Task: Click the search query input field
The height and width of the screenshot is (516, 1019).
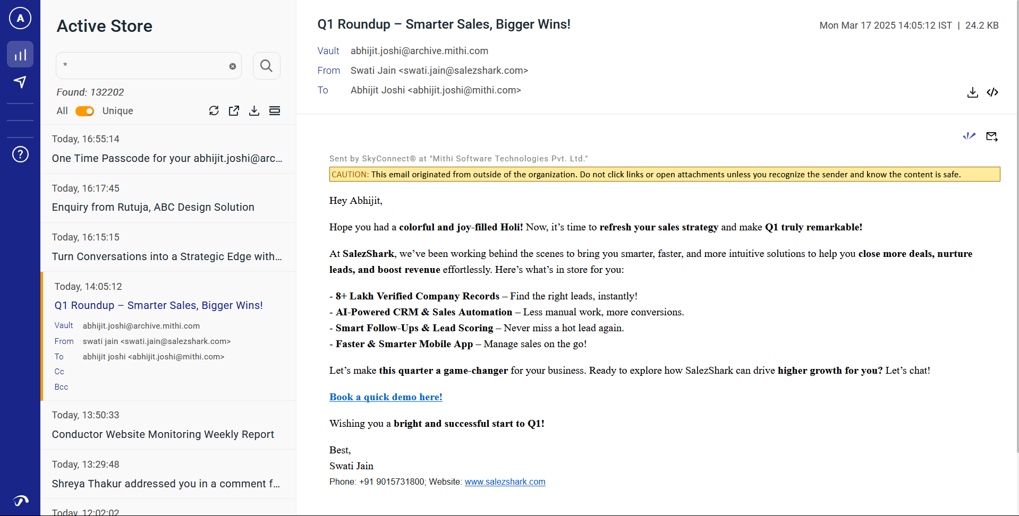Action: (143, 66)
